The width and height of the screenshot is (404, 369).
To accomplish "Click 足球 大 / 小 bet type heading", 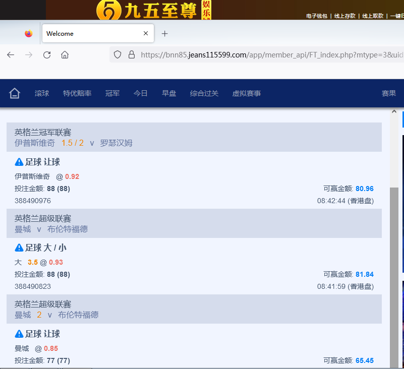I will pos(45,248).
